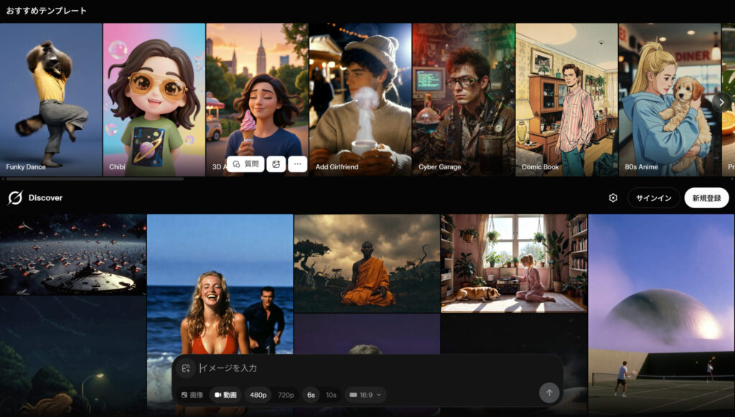735x417 pixels.
Task: Choose 480p resolution
Action: pyautogui.click(x=258, y=395)
